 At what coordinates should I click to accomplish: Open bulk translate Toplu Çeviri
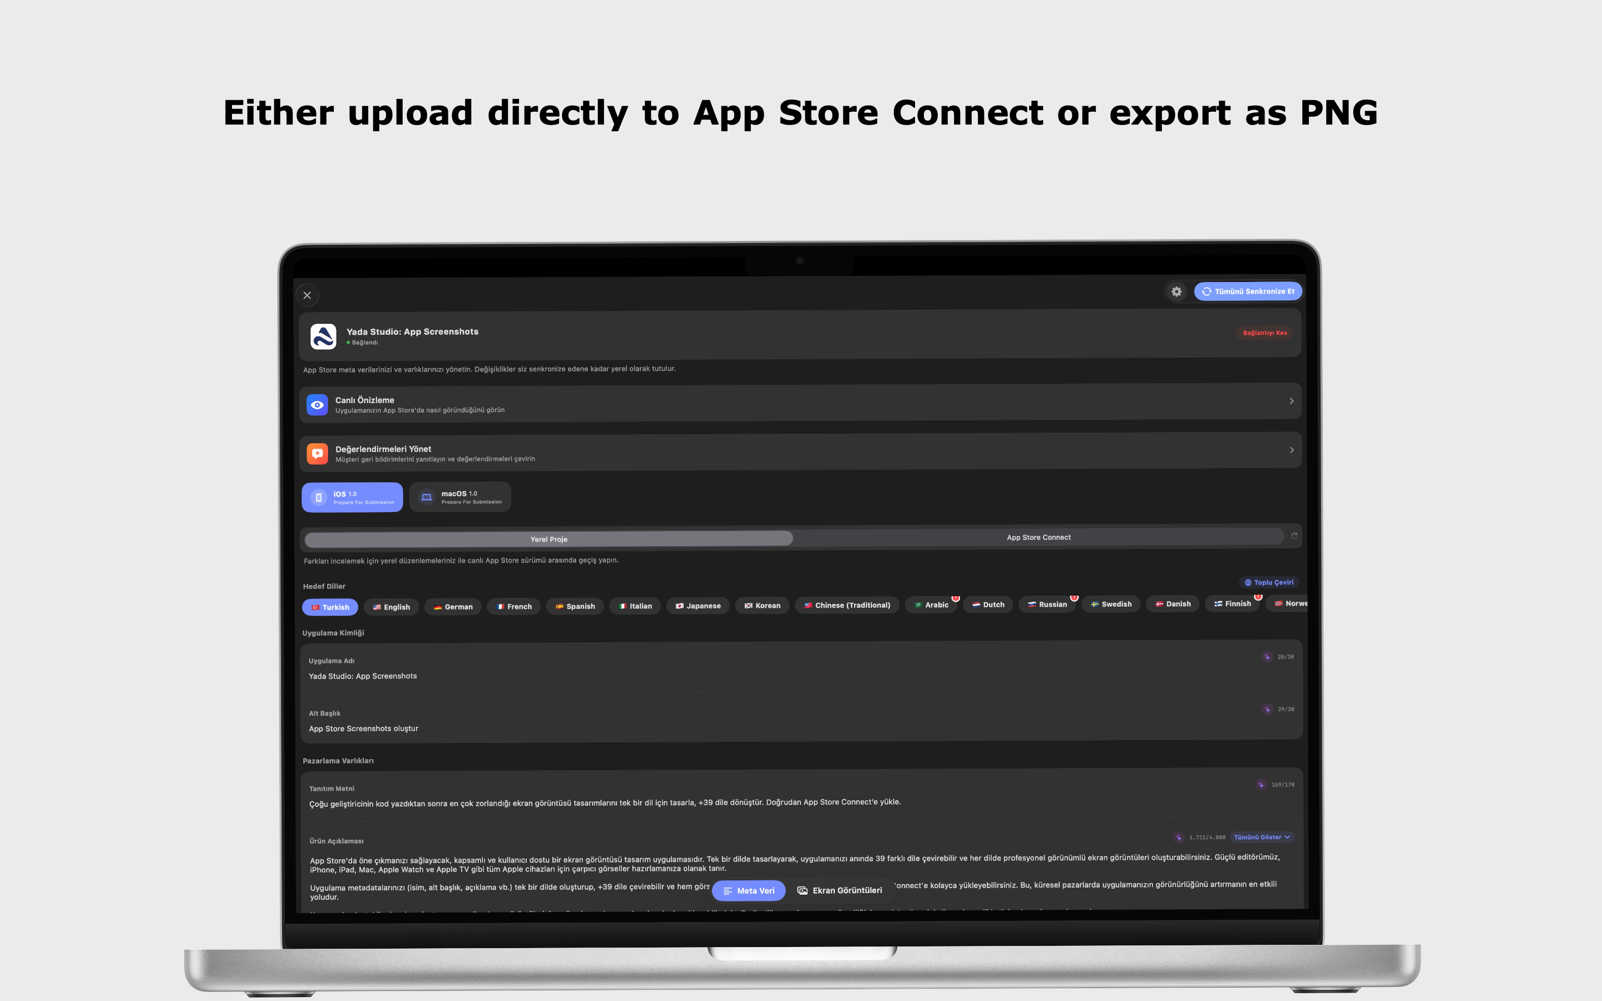click(1268, 583)
